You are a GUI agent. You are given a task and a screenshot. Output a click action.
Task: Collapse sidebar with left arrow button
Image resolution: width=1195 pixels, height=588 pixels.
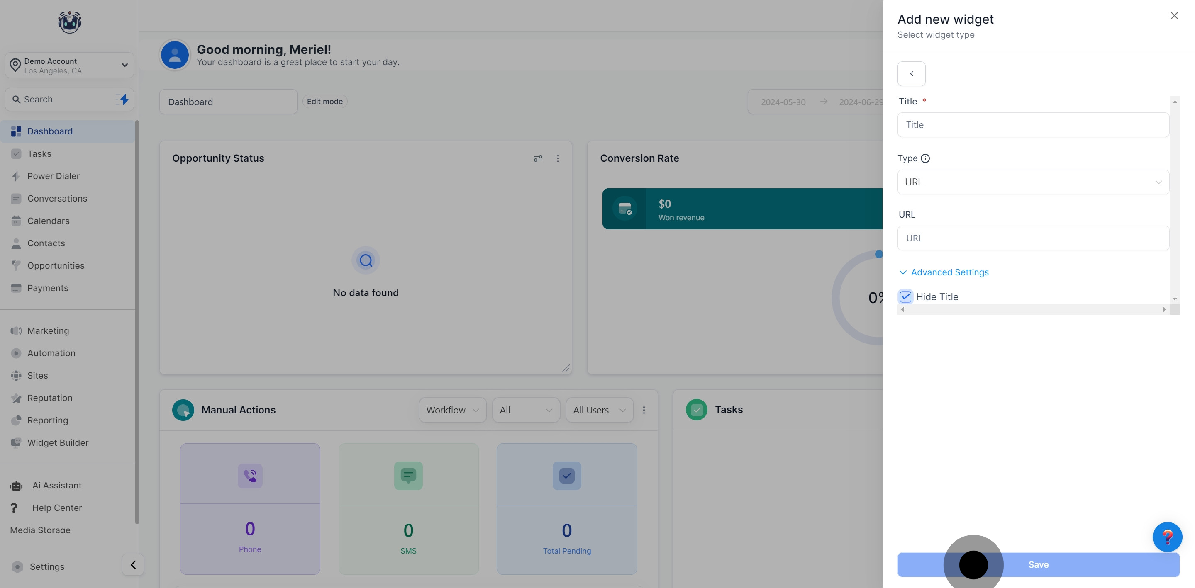(x=133, y=565)
